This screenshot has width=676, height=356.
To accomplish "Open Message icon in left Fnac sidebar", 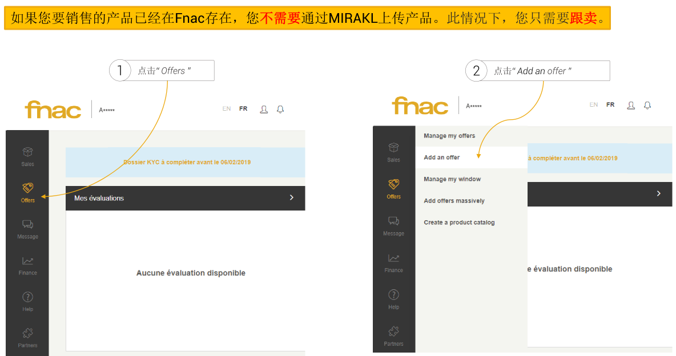I will [27, 225].
